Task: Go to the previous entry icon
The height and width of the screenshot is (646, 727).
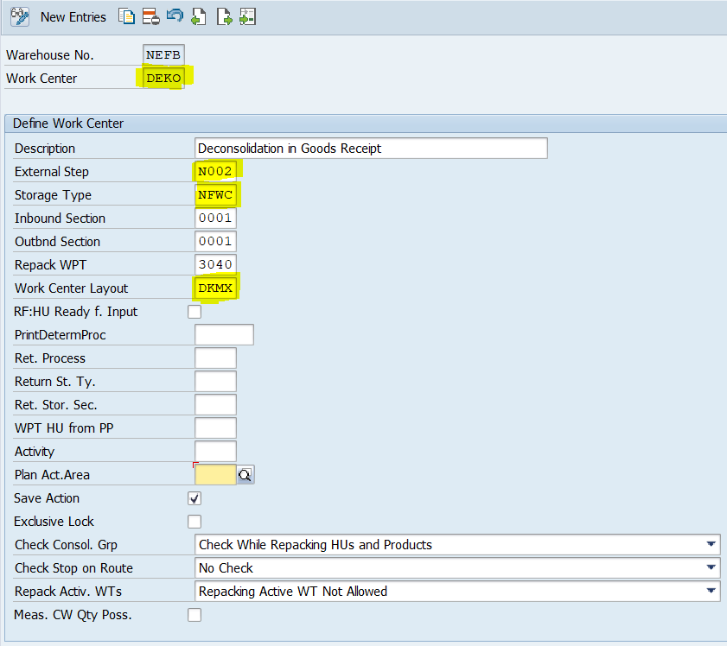Action: [199, 16]
